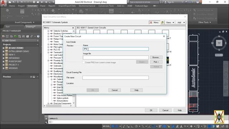This screenshot has width=229, height=129.
Task: Toggle Create PNG from current screen image checkbox
Action: tap(84, 62)
